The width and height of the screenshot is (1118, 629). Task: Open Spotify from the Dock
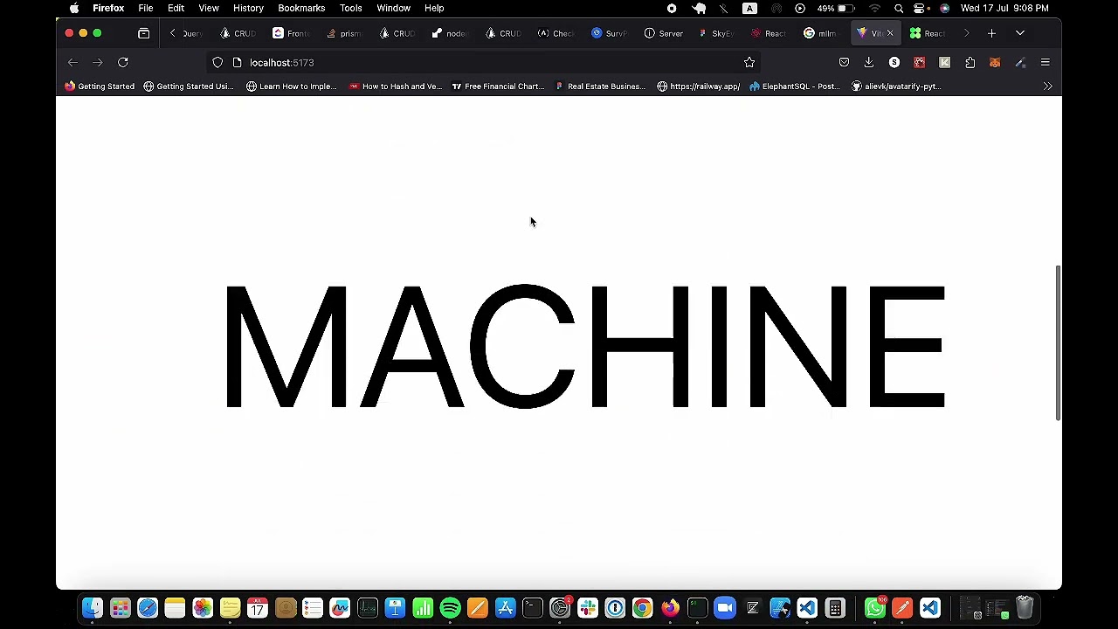click(451, 608)
